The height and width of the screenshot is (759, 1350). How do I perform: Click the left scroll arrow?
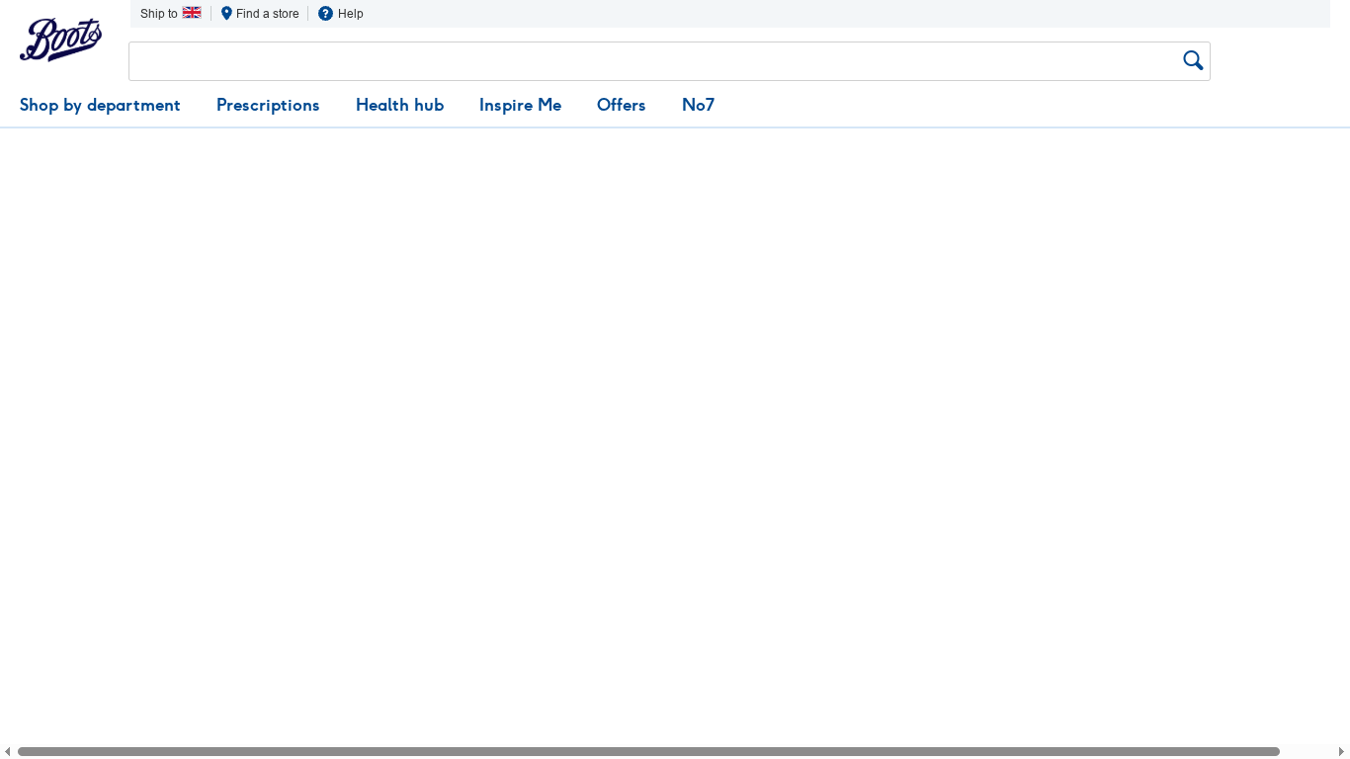7,751
